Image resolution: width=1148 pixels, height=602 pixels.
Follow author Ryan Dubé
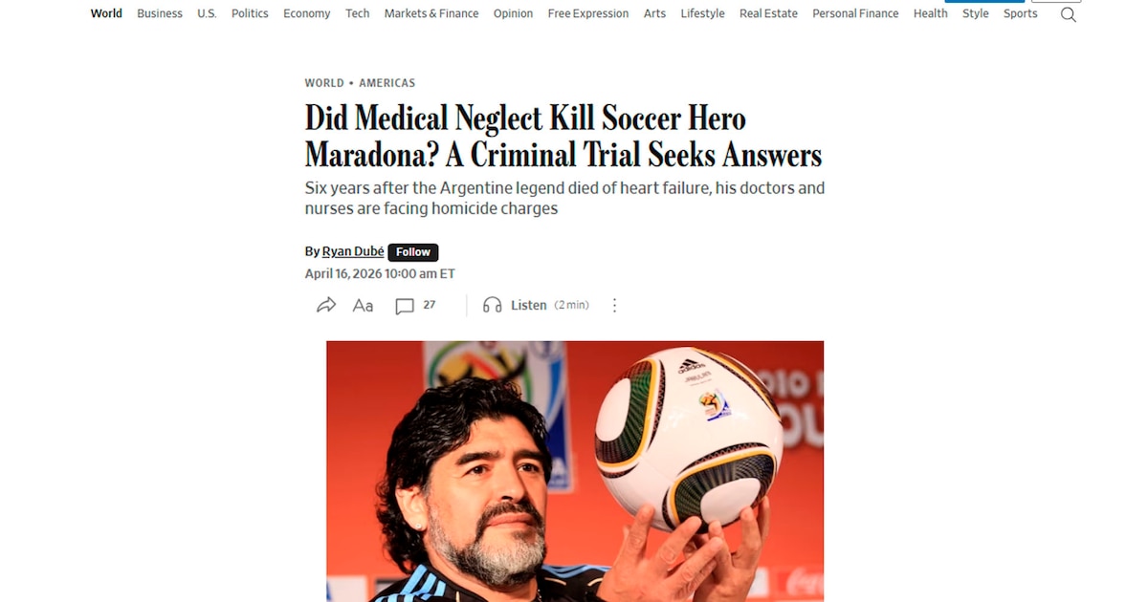pos(413,252)
